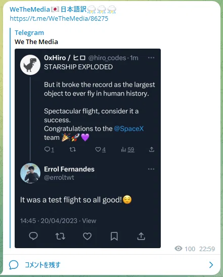Click the analytics bar icon showing 59 views
Viewport: 223px width, 277px height.
pos(127,149)
